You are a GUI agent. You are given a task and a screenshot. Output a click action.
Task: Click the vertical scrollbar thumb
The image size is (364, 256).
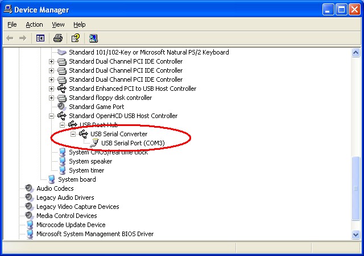point(355,188)
